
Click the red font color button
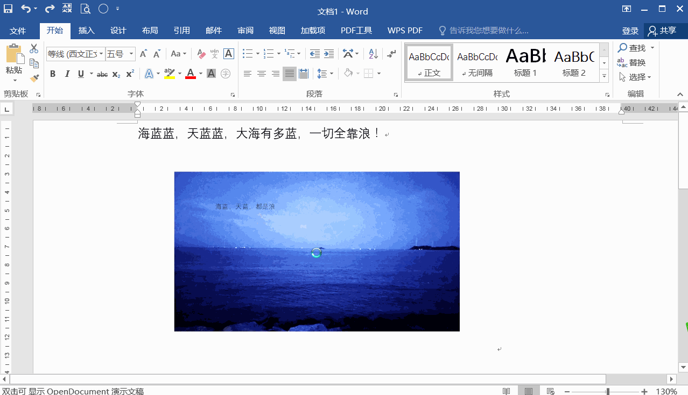191,74
